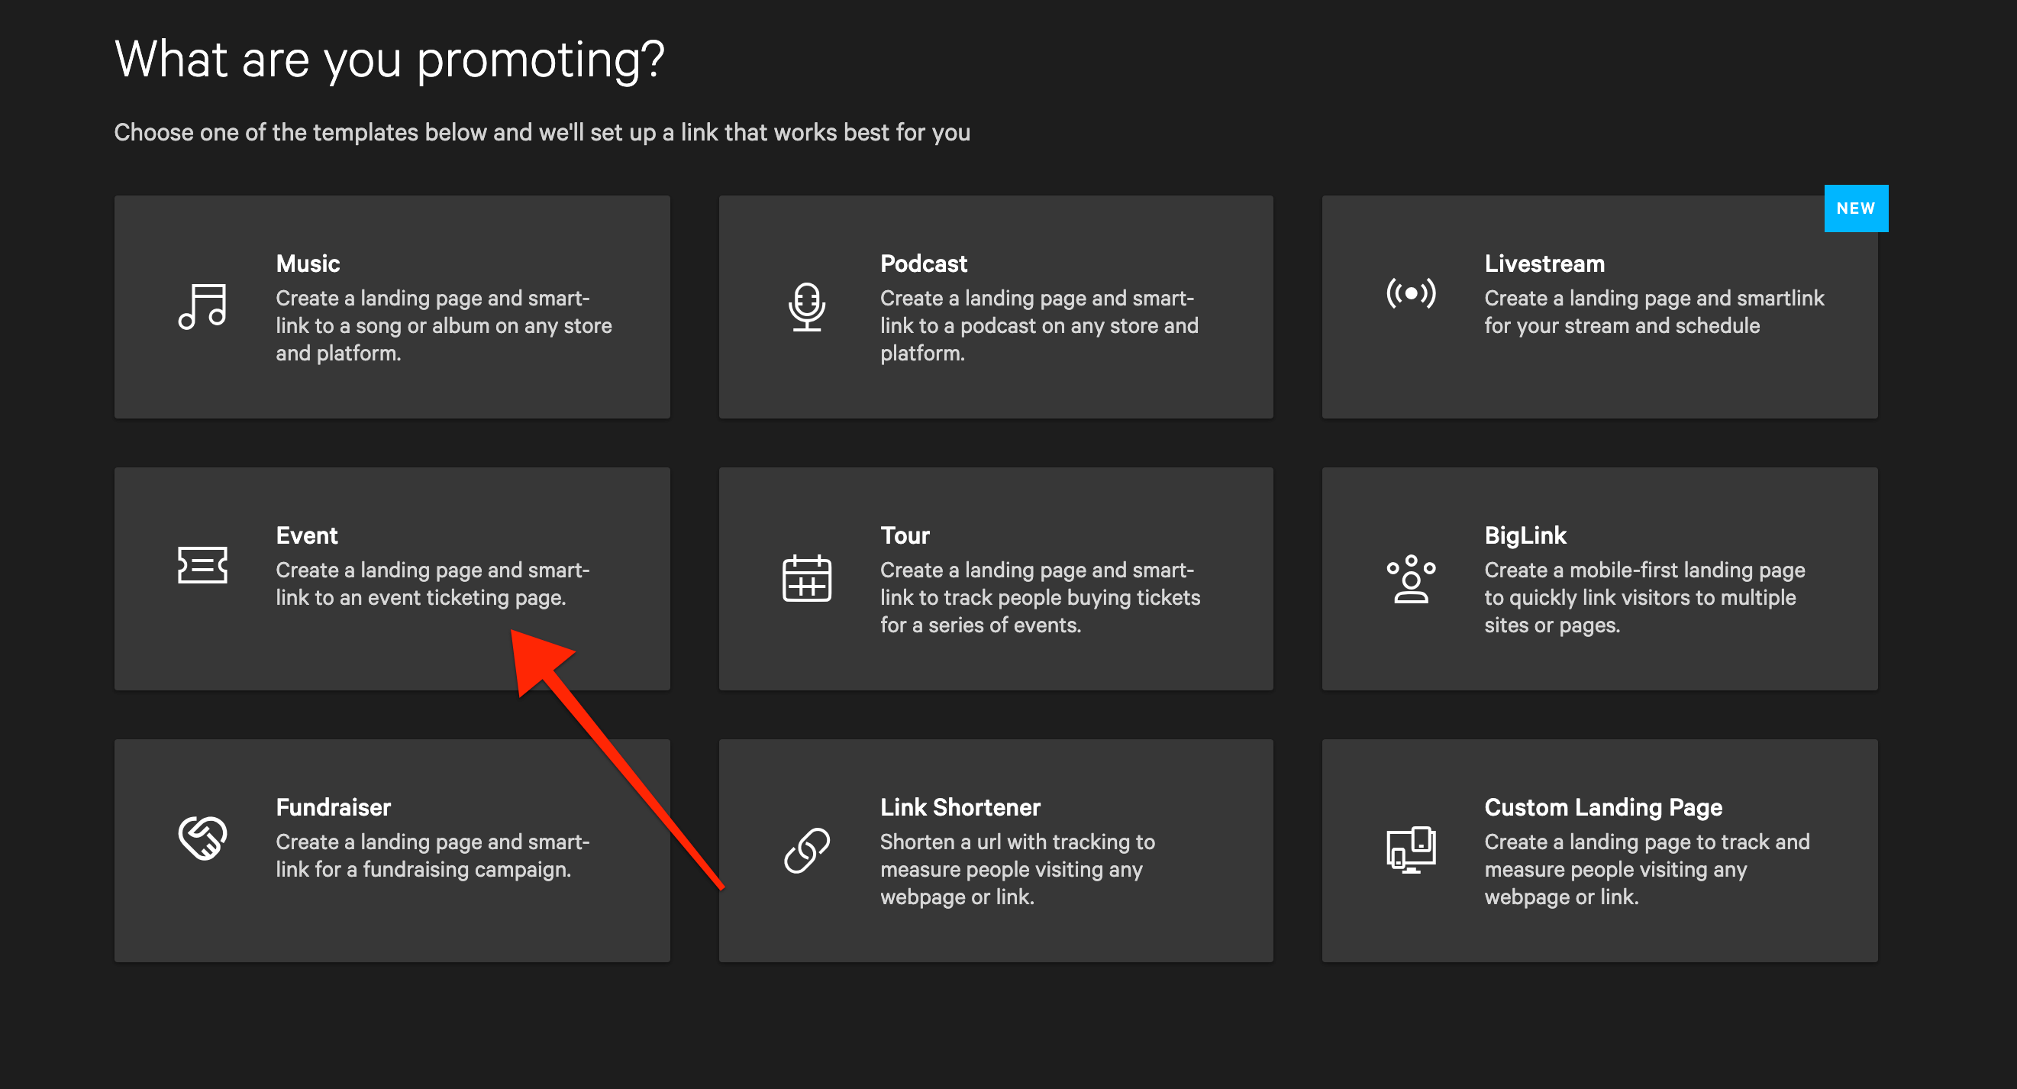Click the event ticket icon

click(202, 565)
